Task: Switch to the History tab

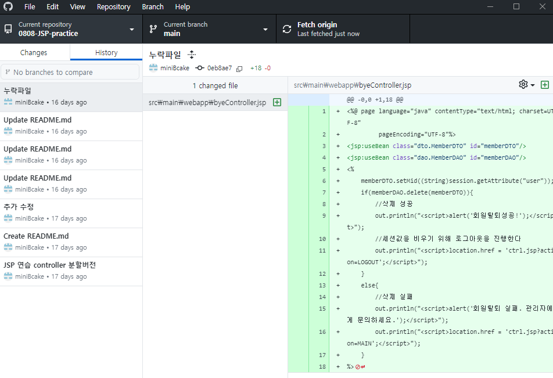Action: pos(106,52)
